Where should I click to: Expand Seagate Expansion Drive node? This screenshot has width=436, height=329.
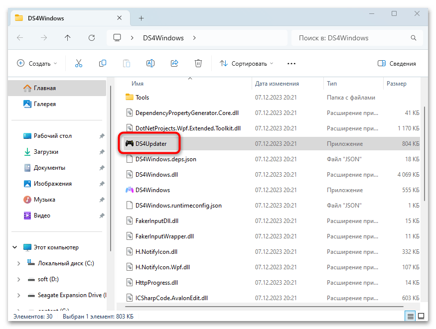[x=18, y=295]
